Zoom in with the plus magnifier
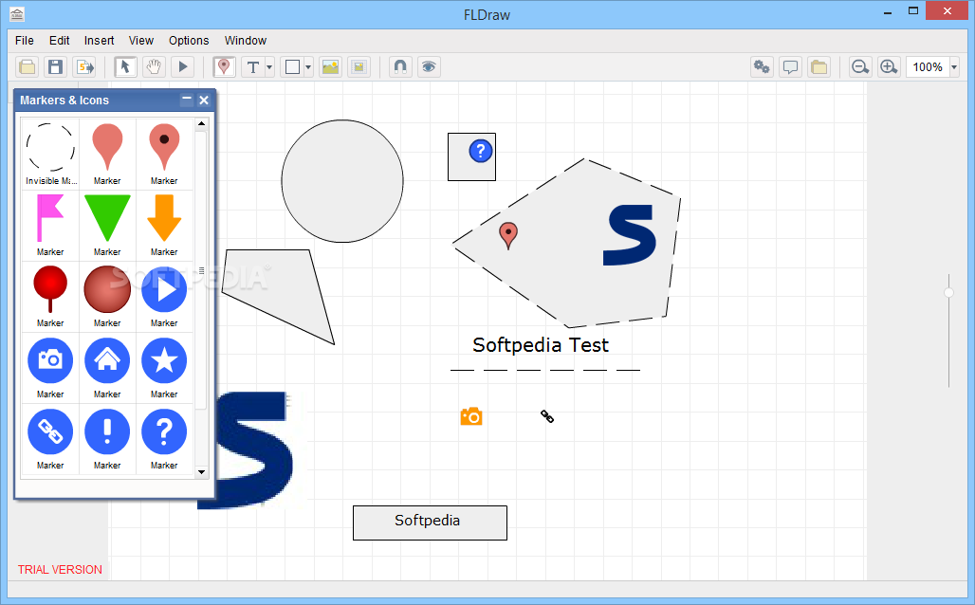This screenshot has height=605, width=975. (x=889, y=66)
